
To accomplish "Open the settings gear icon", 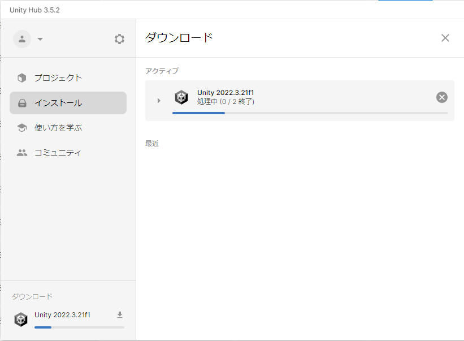I will (119, 39).
